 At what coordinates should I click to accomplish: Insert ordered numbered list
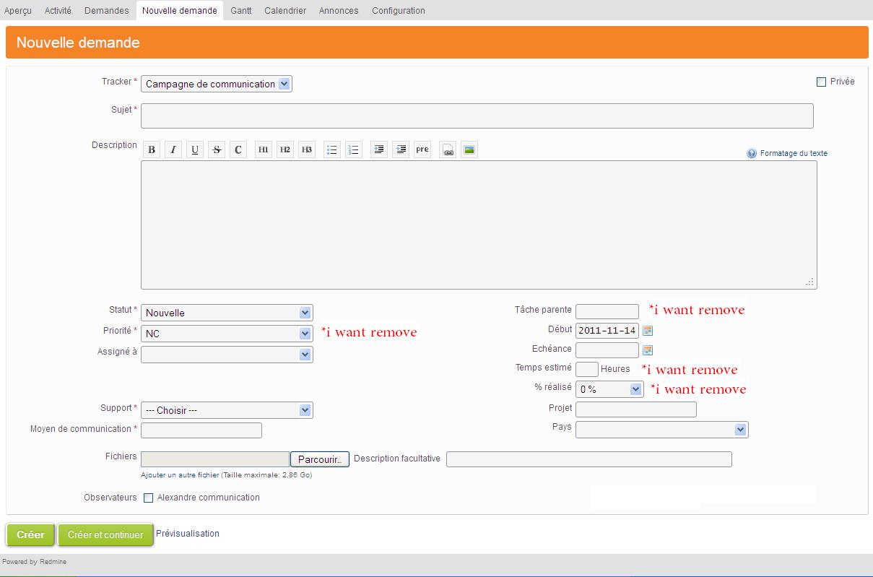coord(354,150)
